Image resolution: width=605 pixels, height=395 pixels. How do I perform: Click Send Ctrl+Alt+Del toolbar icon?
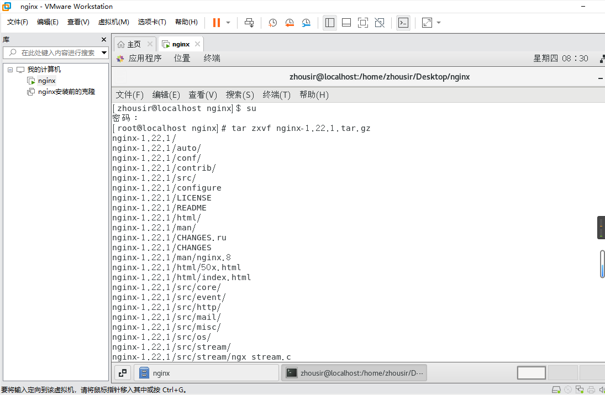249,23
